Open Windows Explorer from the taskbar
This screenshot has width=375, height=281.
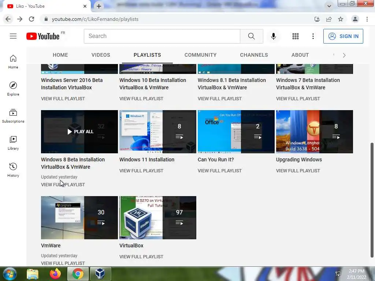point(33,274)
